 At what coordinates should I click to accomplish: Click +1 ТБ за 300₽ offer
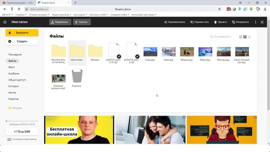click(x=22, y=132)
